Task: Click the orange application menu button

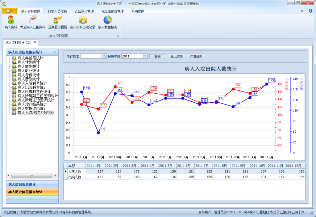Action: (x=9, y=11)
